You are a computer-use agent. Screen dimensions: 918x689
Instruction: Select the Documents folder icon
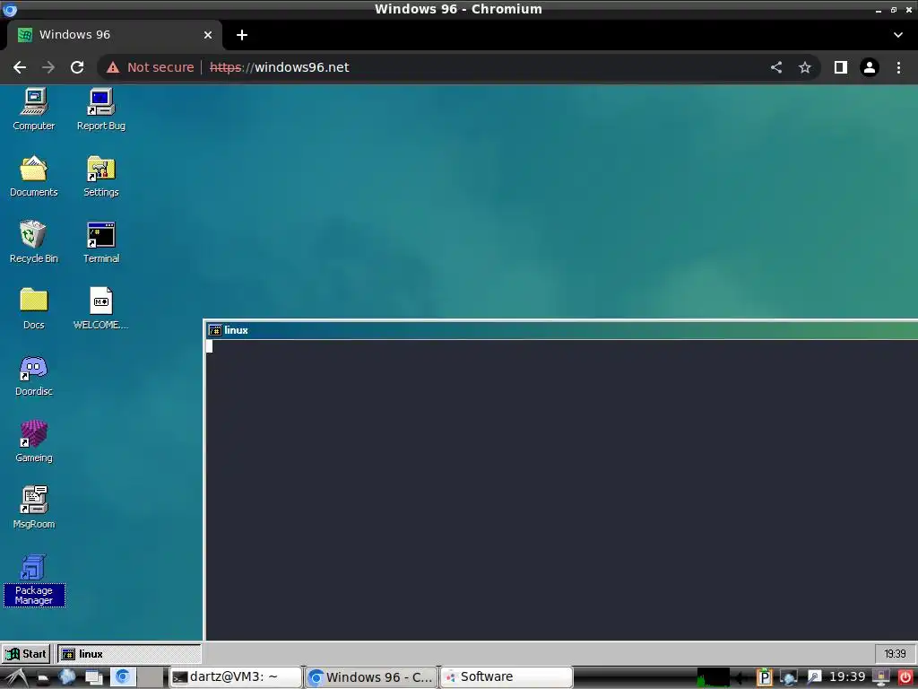click(34, 176)
